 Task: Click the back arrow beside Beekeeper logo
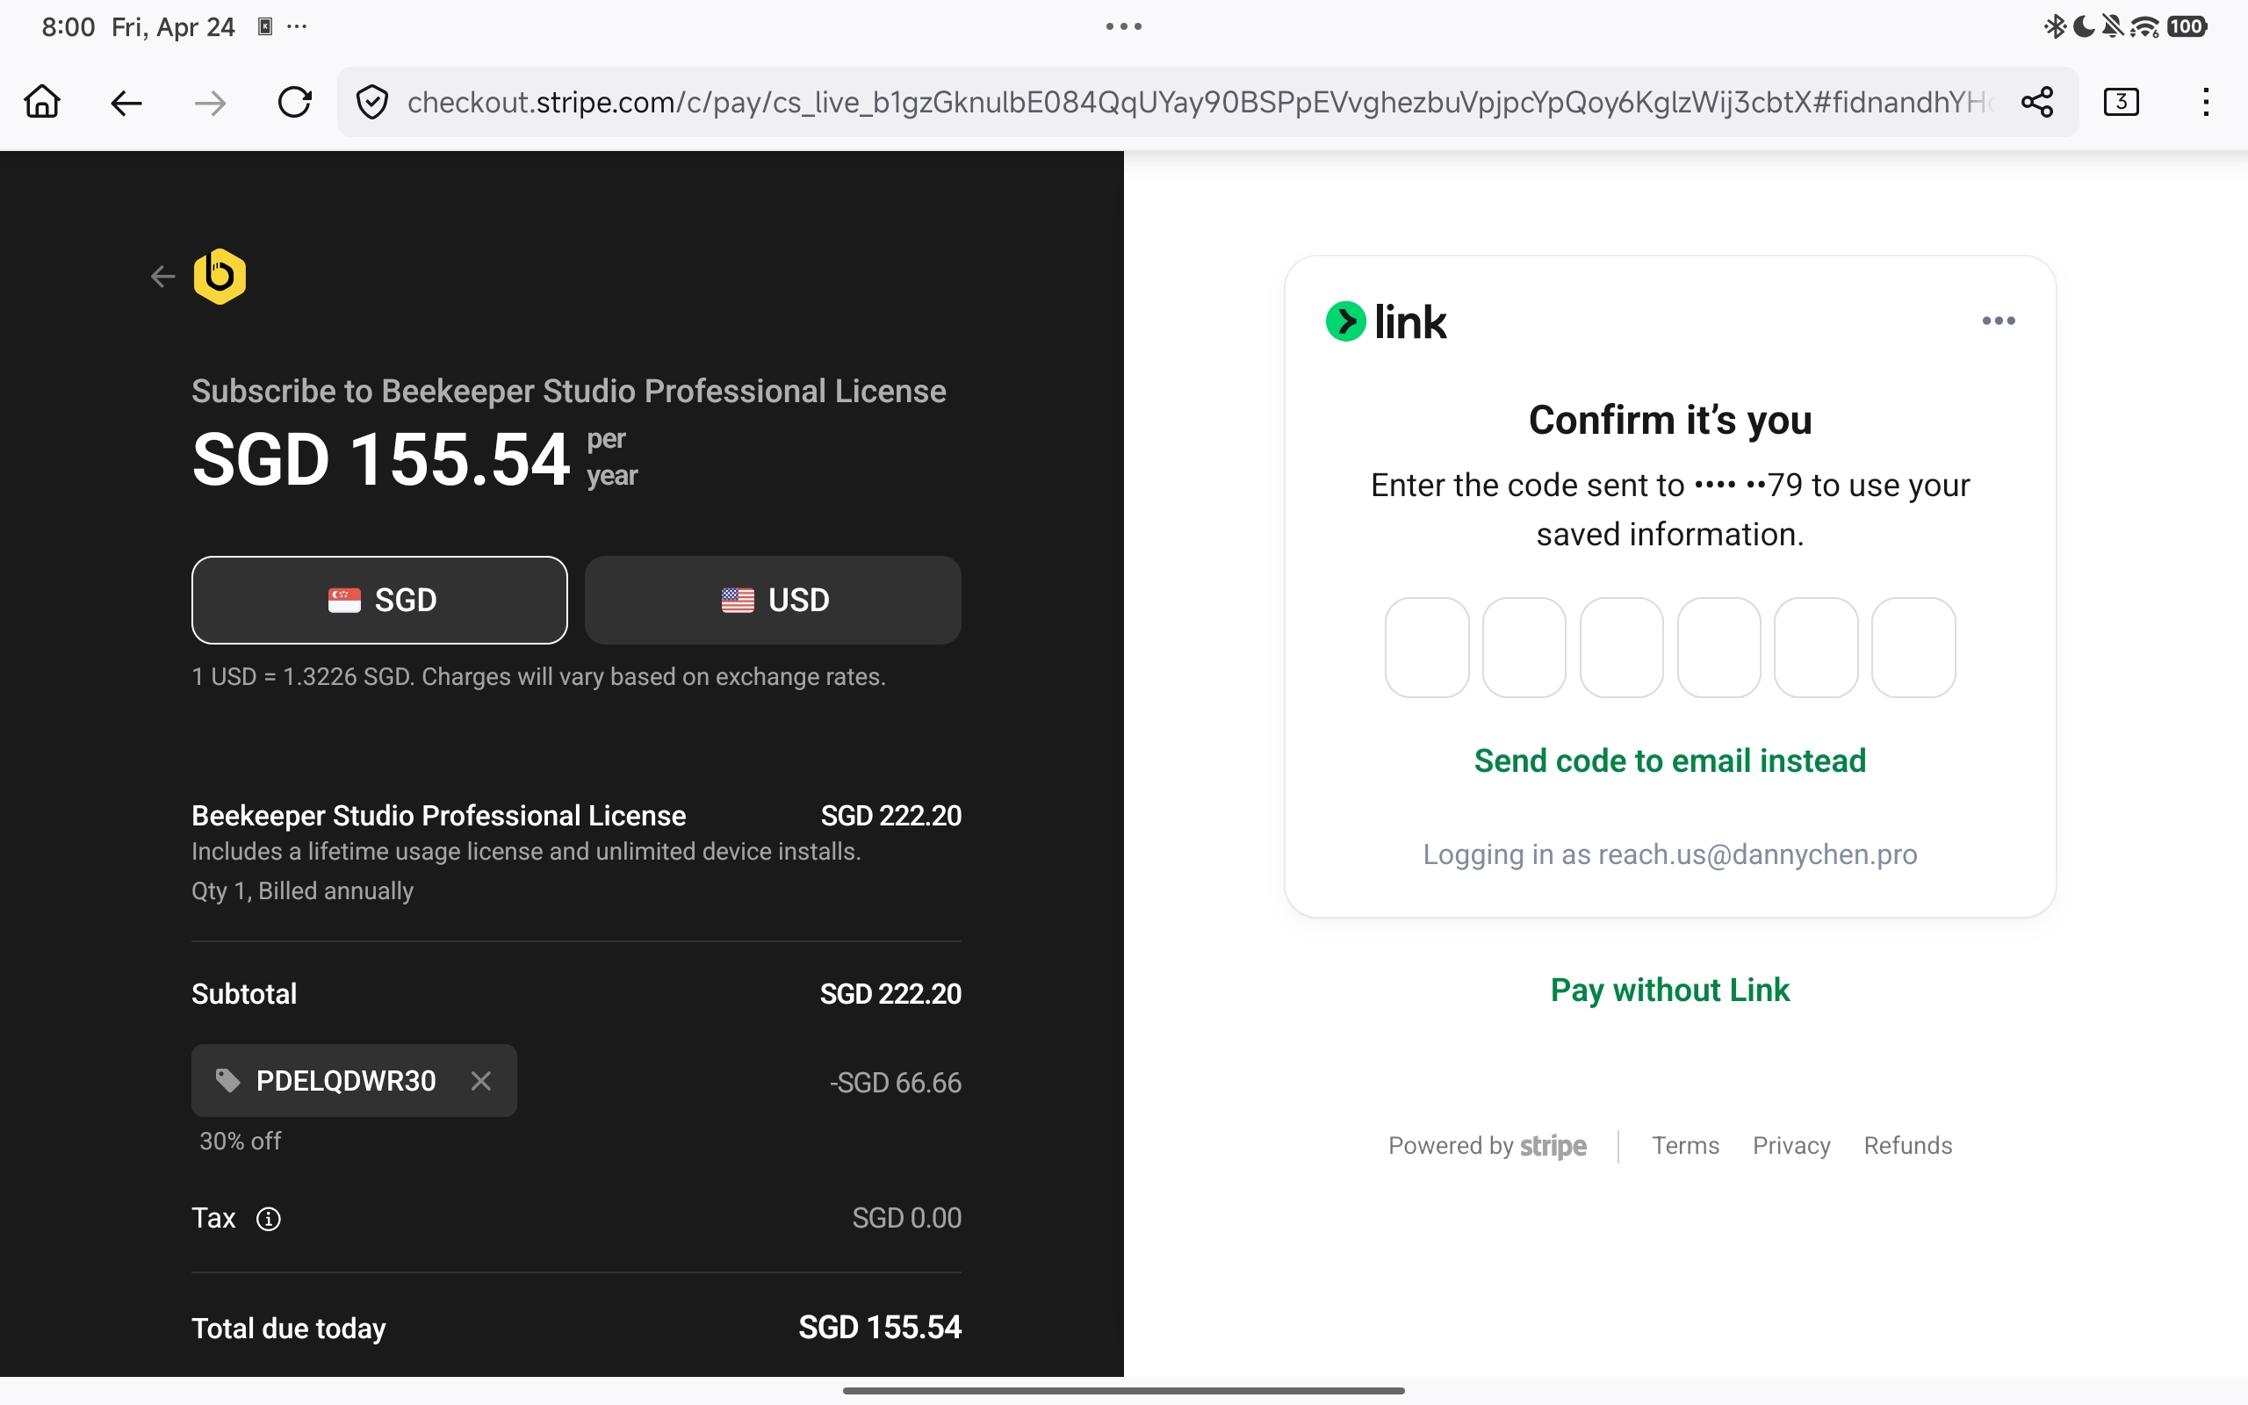click(x=162, y=277)
